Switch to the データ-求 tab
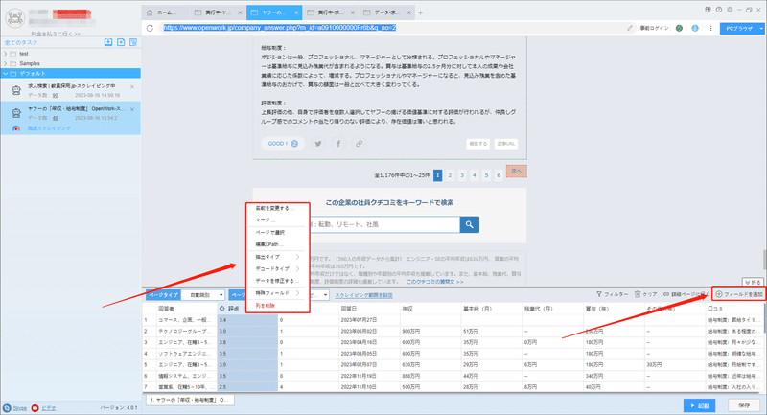This screenshot has height=415, width=767. (387, 12)
